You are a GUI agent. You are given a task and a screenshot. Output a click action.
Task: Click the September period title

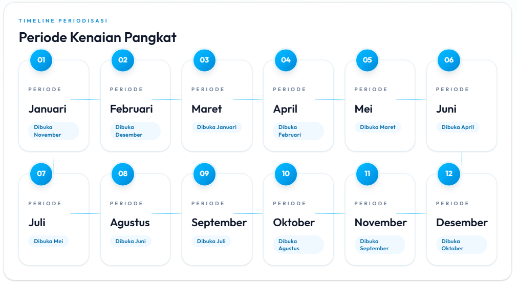pos(219,223)
